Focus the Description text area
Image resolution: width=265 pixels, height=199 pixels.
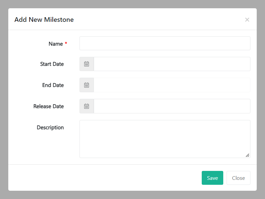(165, 139)
